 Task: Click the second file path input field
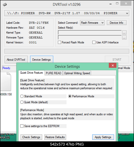point(90,37)
